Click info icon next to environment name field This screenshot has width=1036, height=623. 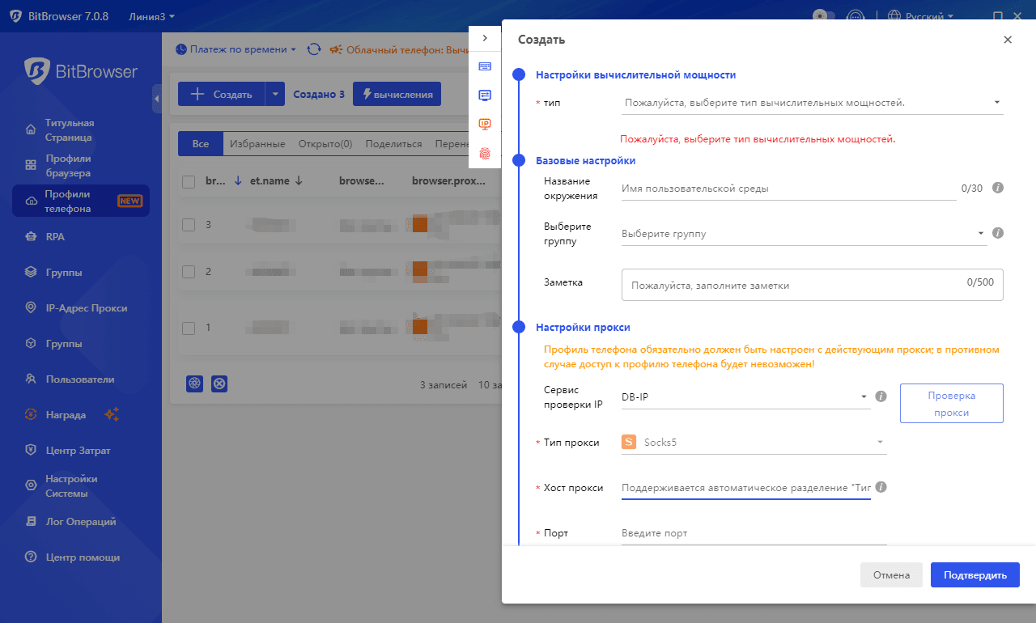[998, 188]
